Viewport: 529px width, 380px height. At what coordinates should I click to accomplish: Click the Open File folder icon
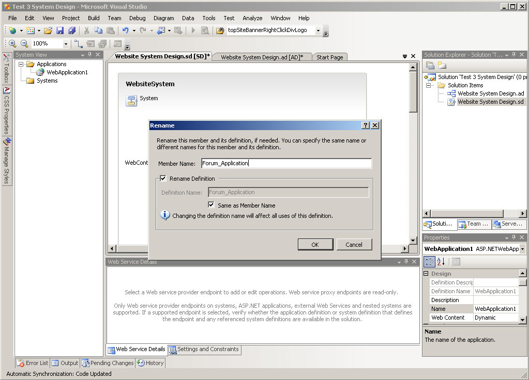point(48,30)
